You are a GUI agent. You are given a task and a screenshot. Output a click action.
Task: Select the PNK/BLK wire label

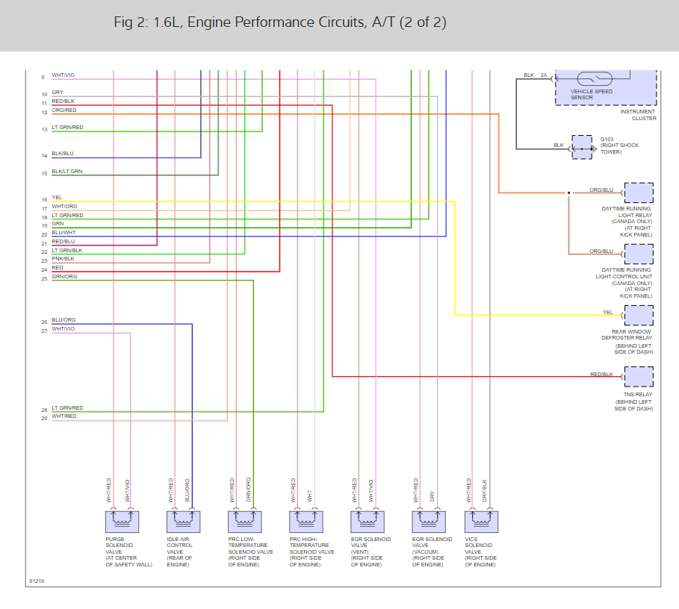(x=63, y=259)
